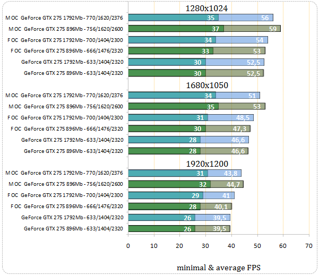Select 'F OC GeForce GTX 275 896Mb' label under 1680x1050

67,129
